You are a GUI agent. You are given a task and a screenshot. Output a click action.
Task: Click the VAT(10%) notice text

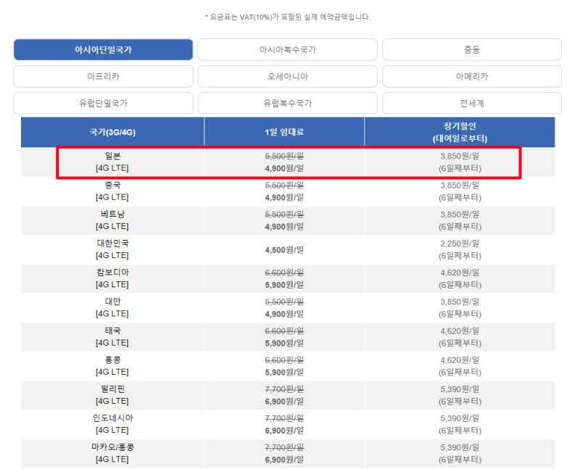pos(287,17)
